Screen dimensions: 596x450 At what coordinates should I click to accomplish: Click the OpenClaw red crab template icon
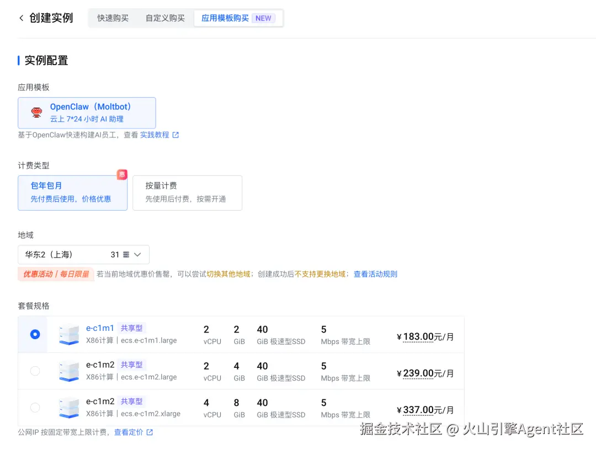click(36, 112)
